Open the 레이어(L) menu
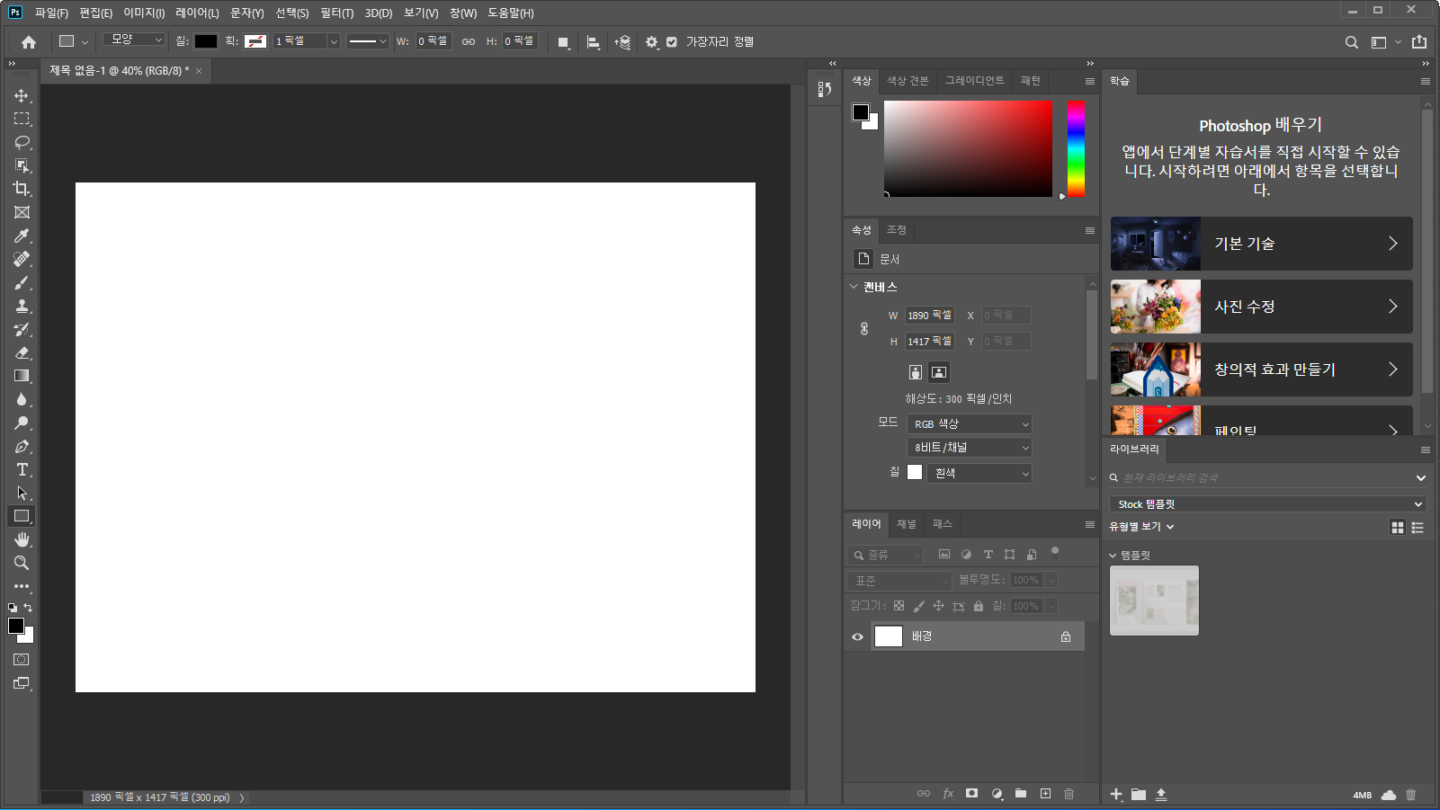The width and height of the screenshot is (1440, 810). click(197, 13)
